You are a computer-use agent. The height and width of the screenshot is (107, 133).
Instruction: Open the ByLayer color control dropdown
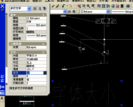tap(108, 11)
